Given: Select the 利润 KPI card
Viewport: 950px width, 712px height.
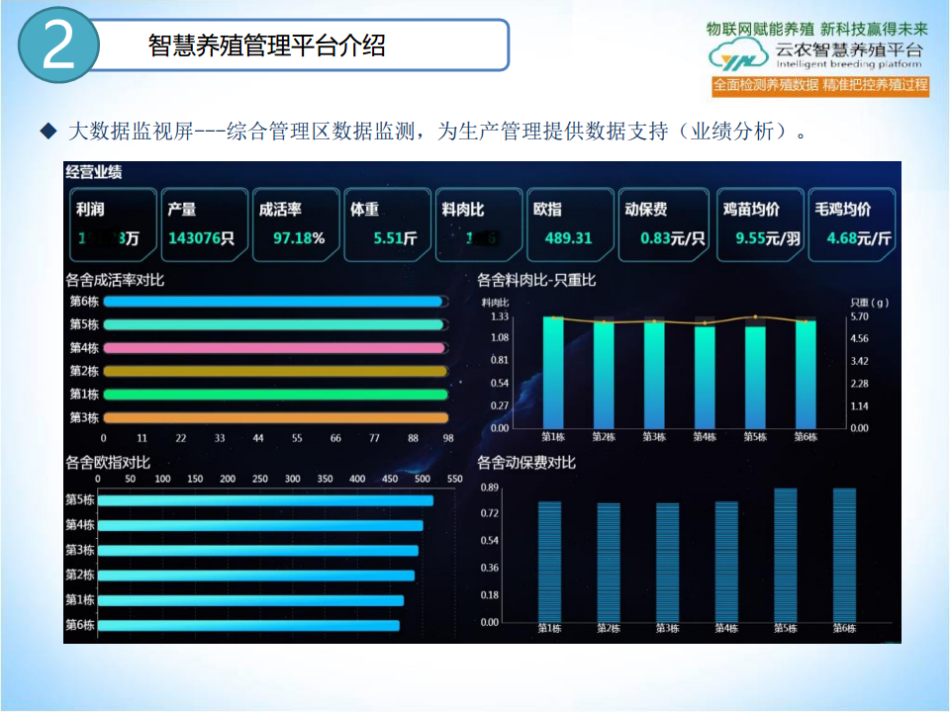Looking at the screenshot, I should (114, 224).
